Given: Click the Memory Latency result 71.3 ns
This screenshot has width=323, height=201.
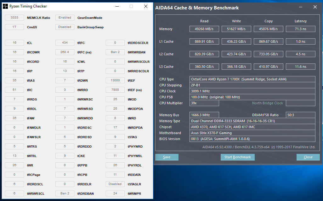Looking at the screenshot, I should coord(301,29).
